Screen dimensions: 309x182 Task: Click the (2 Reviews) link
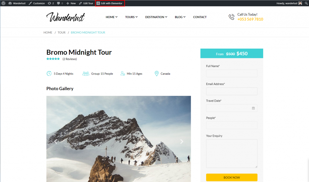click(x=70, y=59)
